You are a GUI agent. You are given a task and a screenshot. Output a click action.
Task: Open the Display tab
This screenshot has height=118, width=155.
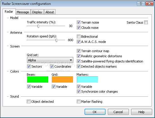(x=37, y=12)
